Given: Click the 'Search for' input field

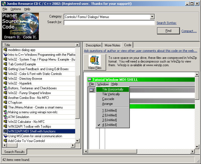Looking at the screenshot, I should pyautogui.click(x=109, y=23).
